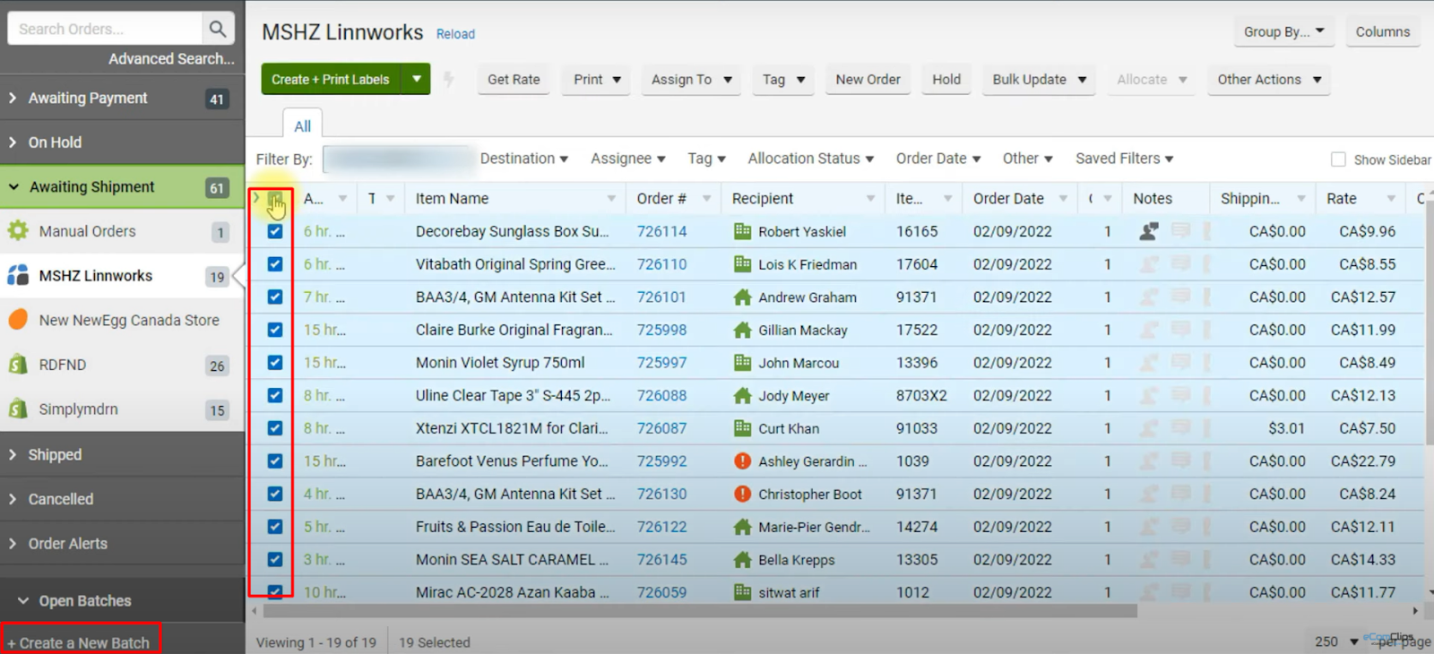Screen dimensions: 1434x654
Task: Click the building icon next to Curt Khan
Action: click(742, 428)
